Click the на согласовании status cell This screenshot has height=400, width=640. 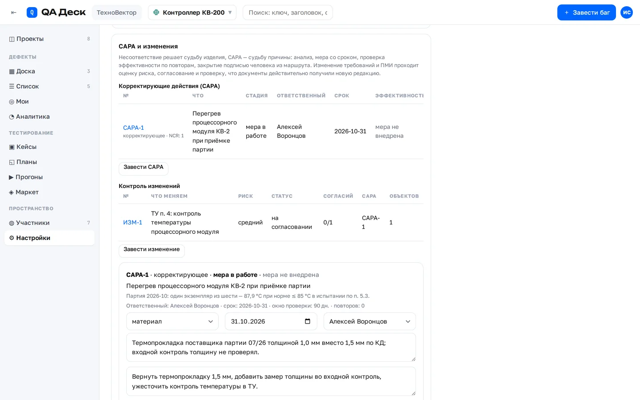click(x=292, y=223)
